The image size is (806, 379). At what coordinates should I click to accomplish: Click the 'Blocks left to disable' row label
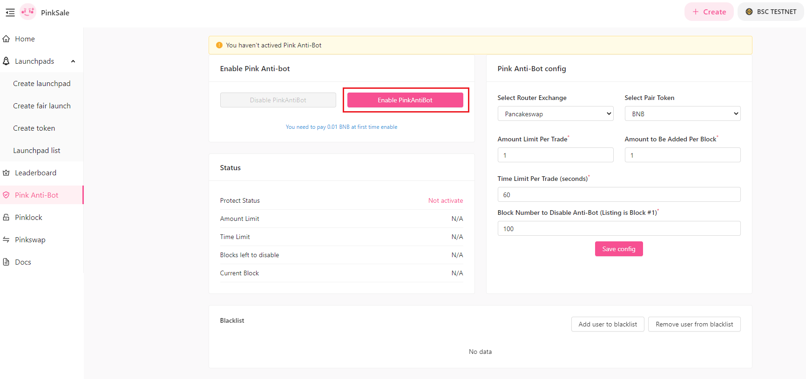tap(250, 255)
